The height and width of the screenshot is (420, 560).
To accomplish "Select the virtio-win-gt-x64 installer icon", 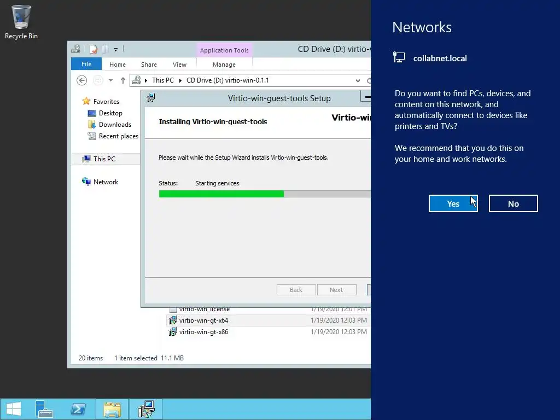I will coord(173,320).
